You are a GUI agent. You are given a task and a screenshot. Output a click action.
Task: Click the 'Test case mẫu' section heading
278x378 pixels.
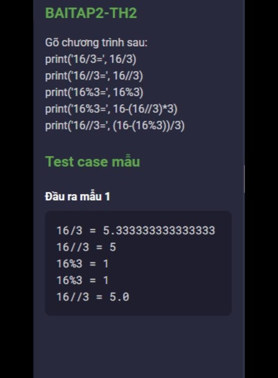(x=93, y=162)
